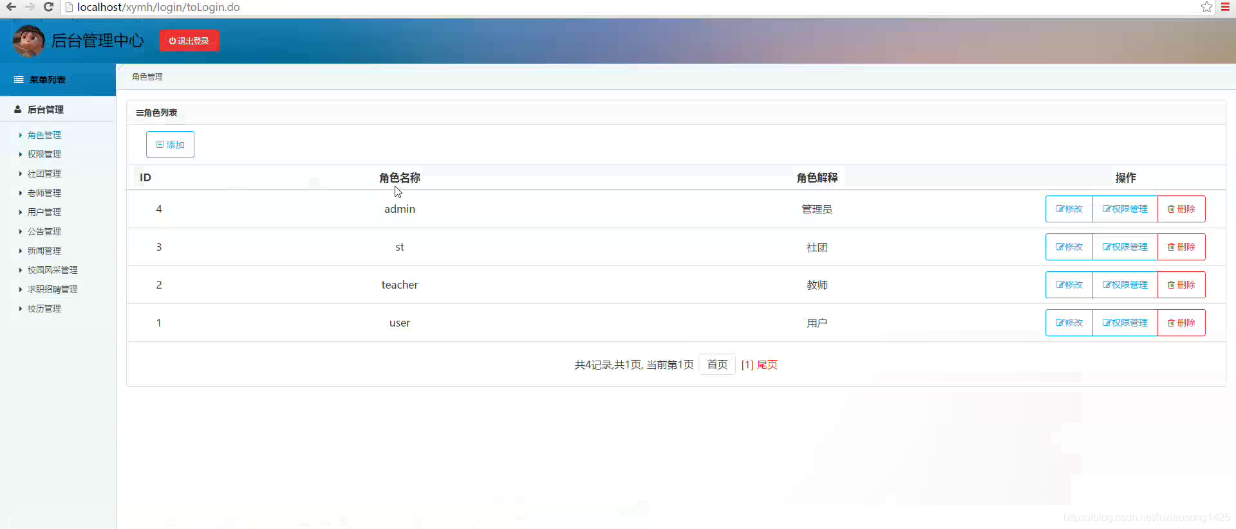Click the ID column header
Screen dimensions: 1236x529
[145, 177]
